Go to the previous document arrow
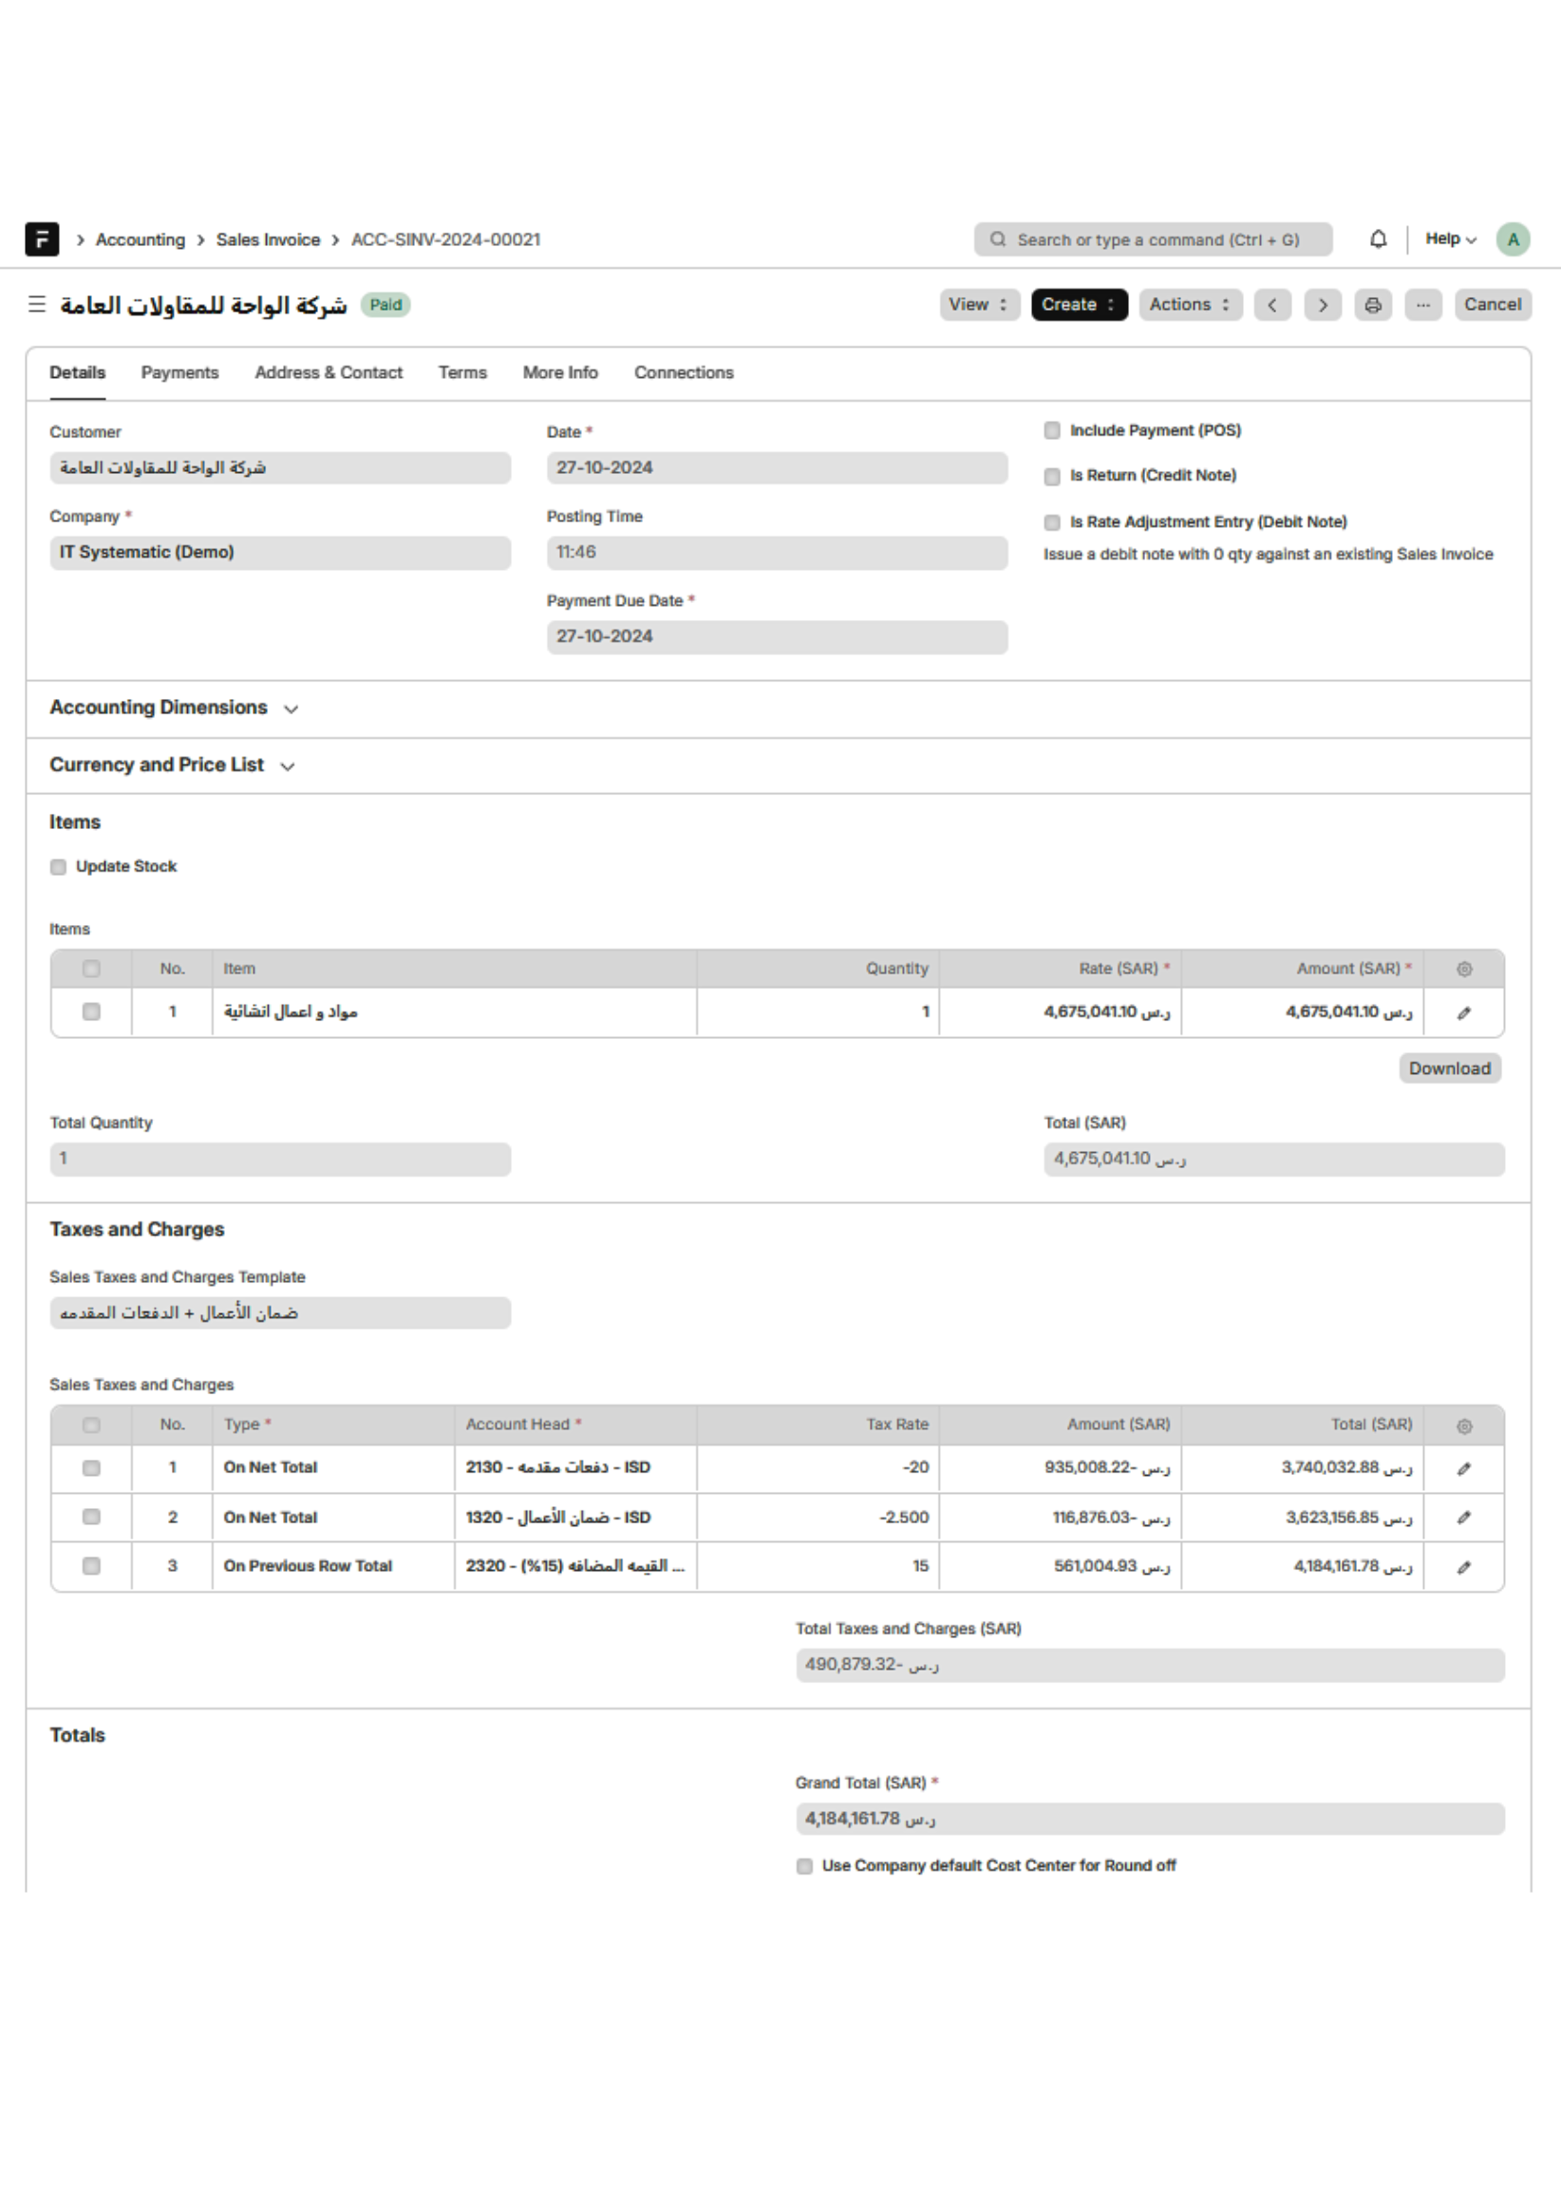This screenshot has height=2190, width=1561. point(1271,305)
